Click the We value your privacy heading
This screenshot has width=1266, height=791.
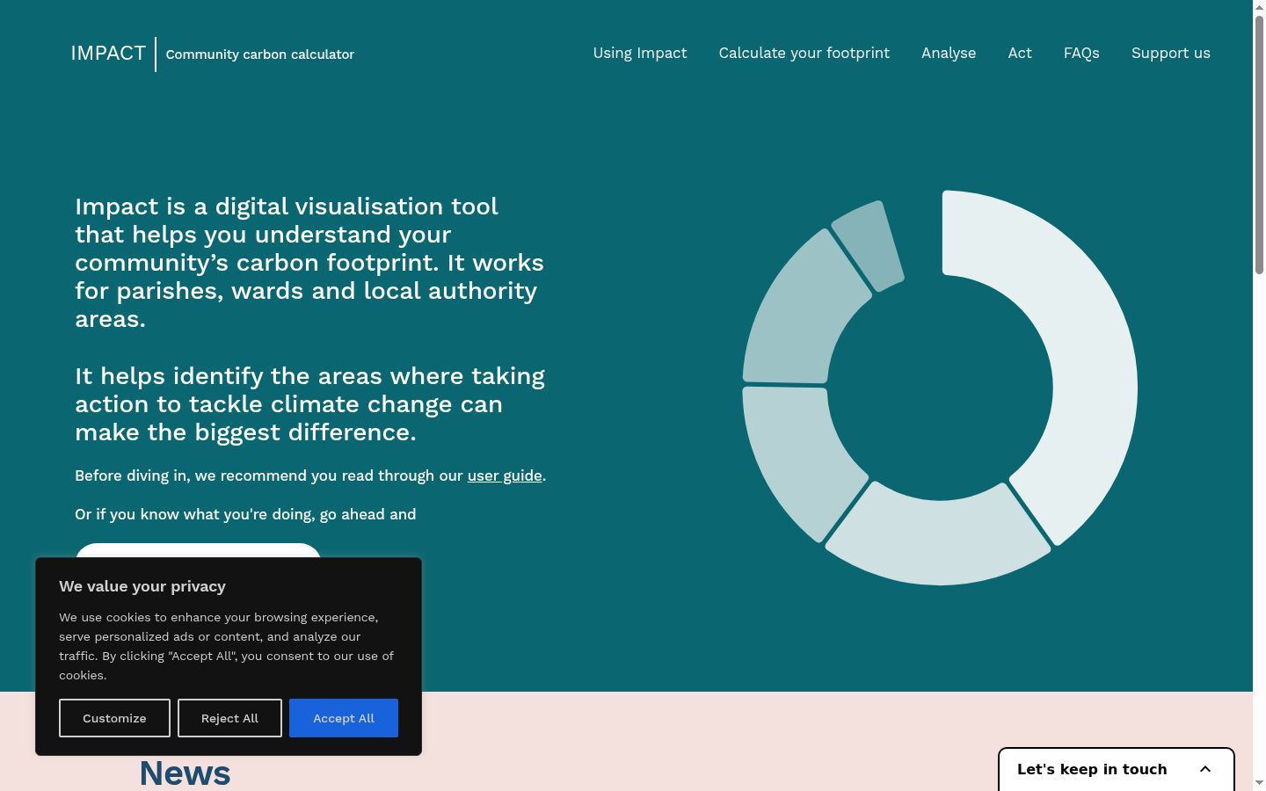pos(142,586)
